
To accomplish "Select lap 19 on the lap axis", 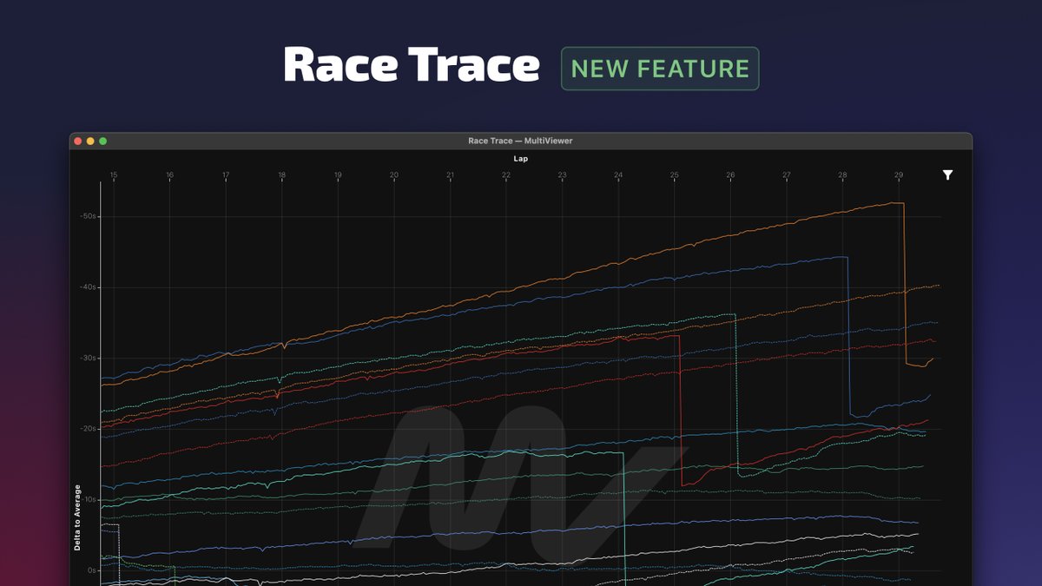I will pos(338,175).
